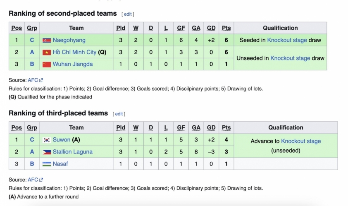Edit the Ranking of second-placed teams section
This screenshot has width=348, height=206.
pyautogui.click(x=128, y=14)
